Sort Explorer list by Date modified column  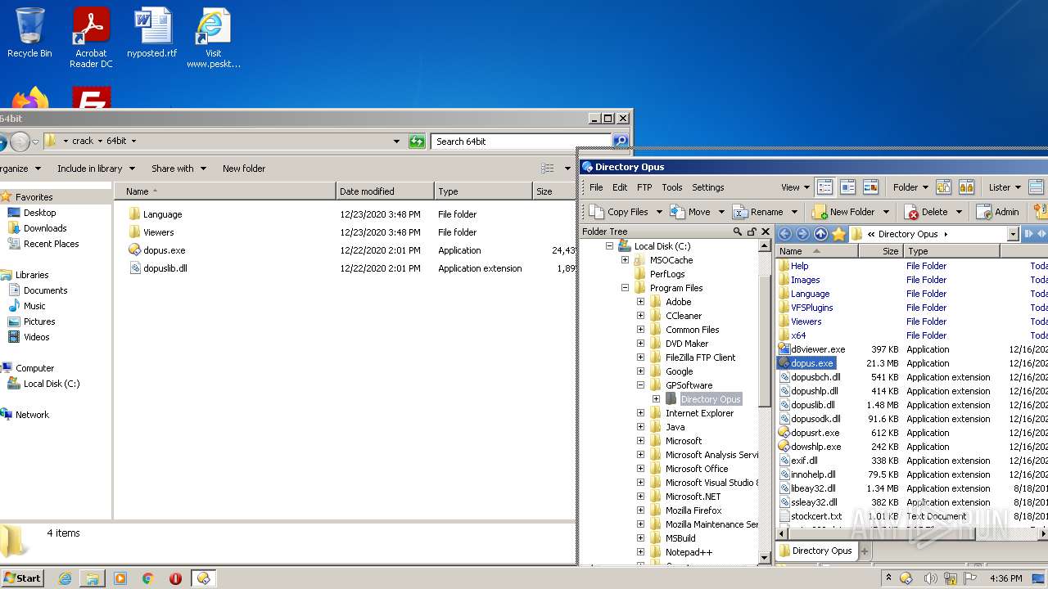(385, 191)
